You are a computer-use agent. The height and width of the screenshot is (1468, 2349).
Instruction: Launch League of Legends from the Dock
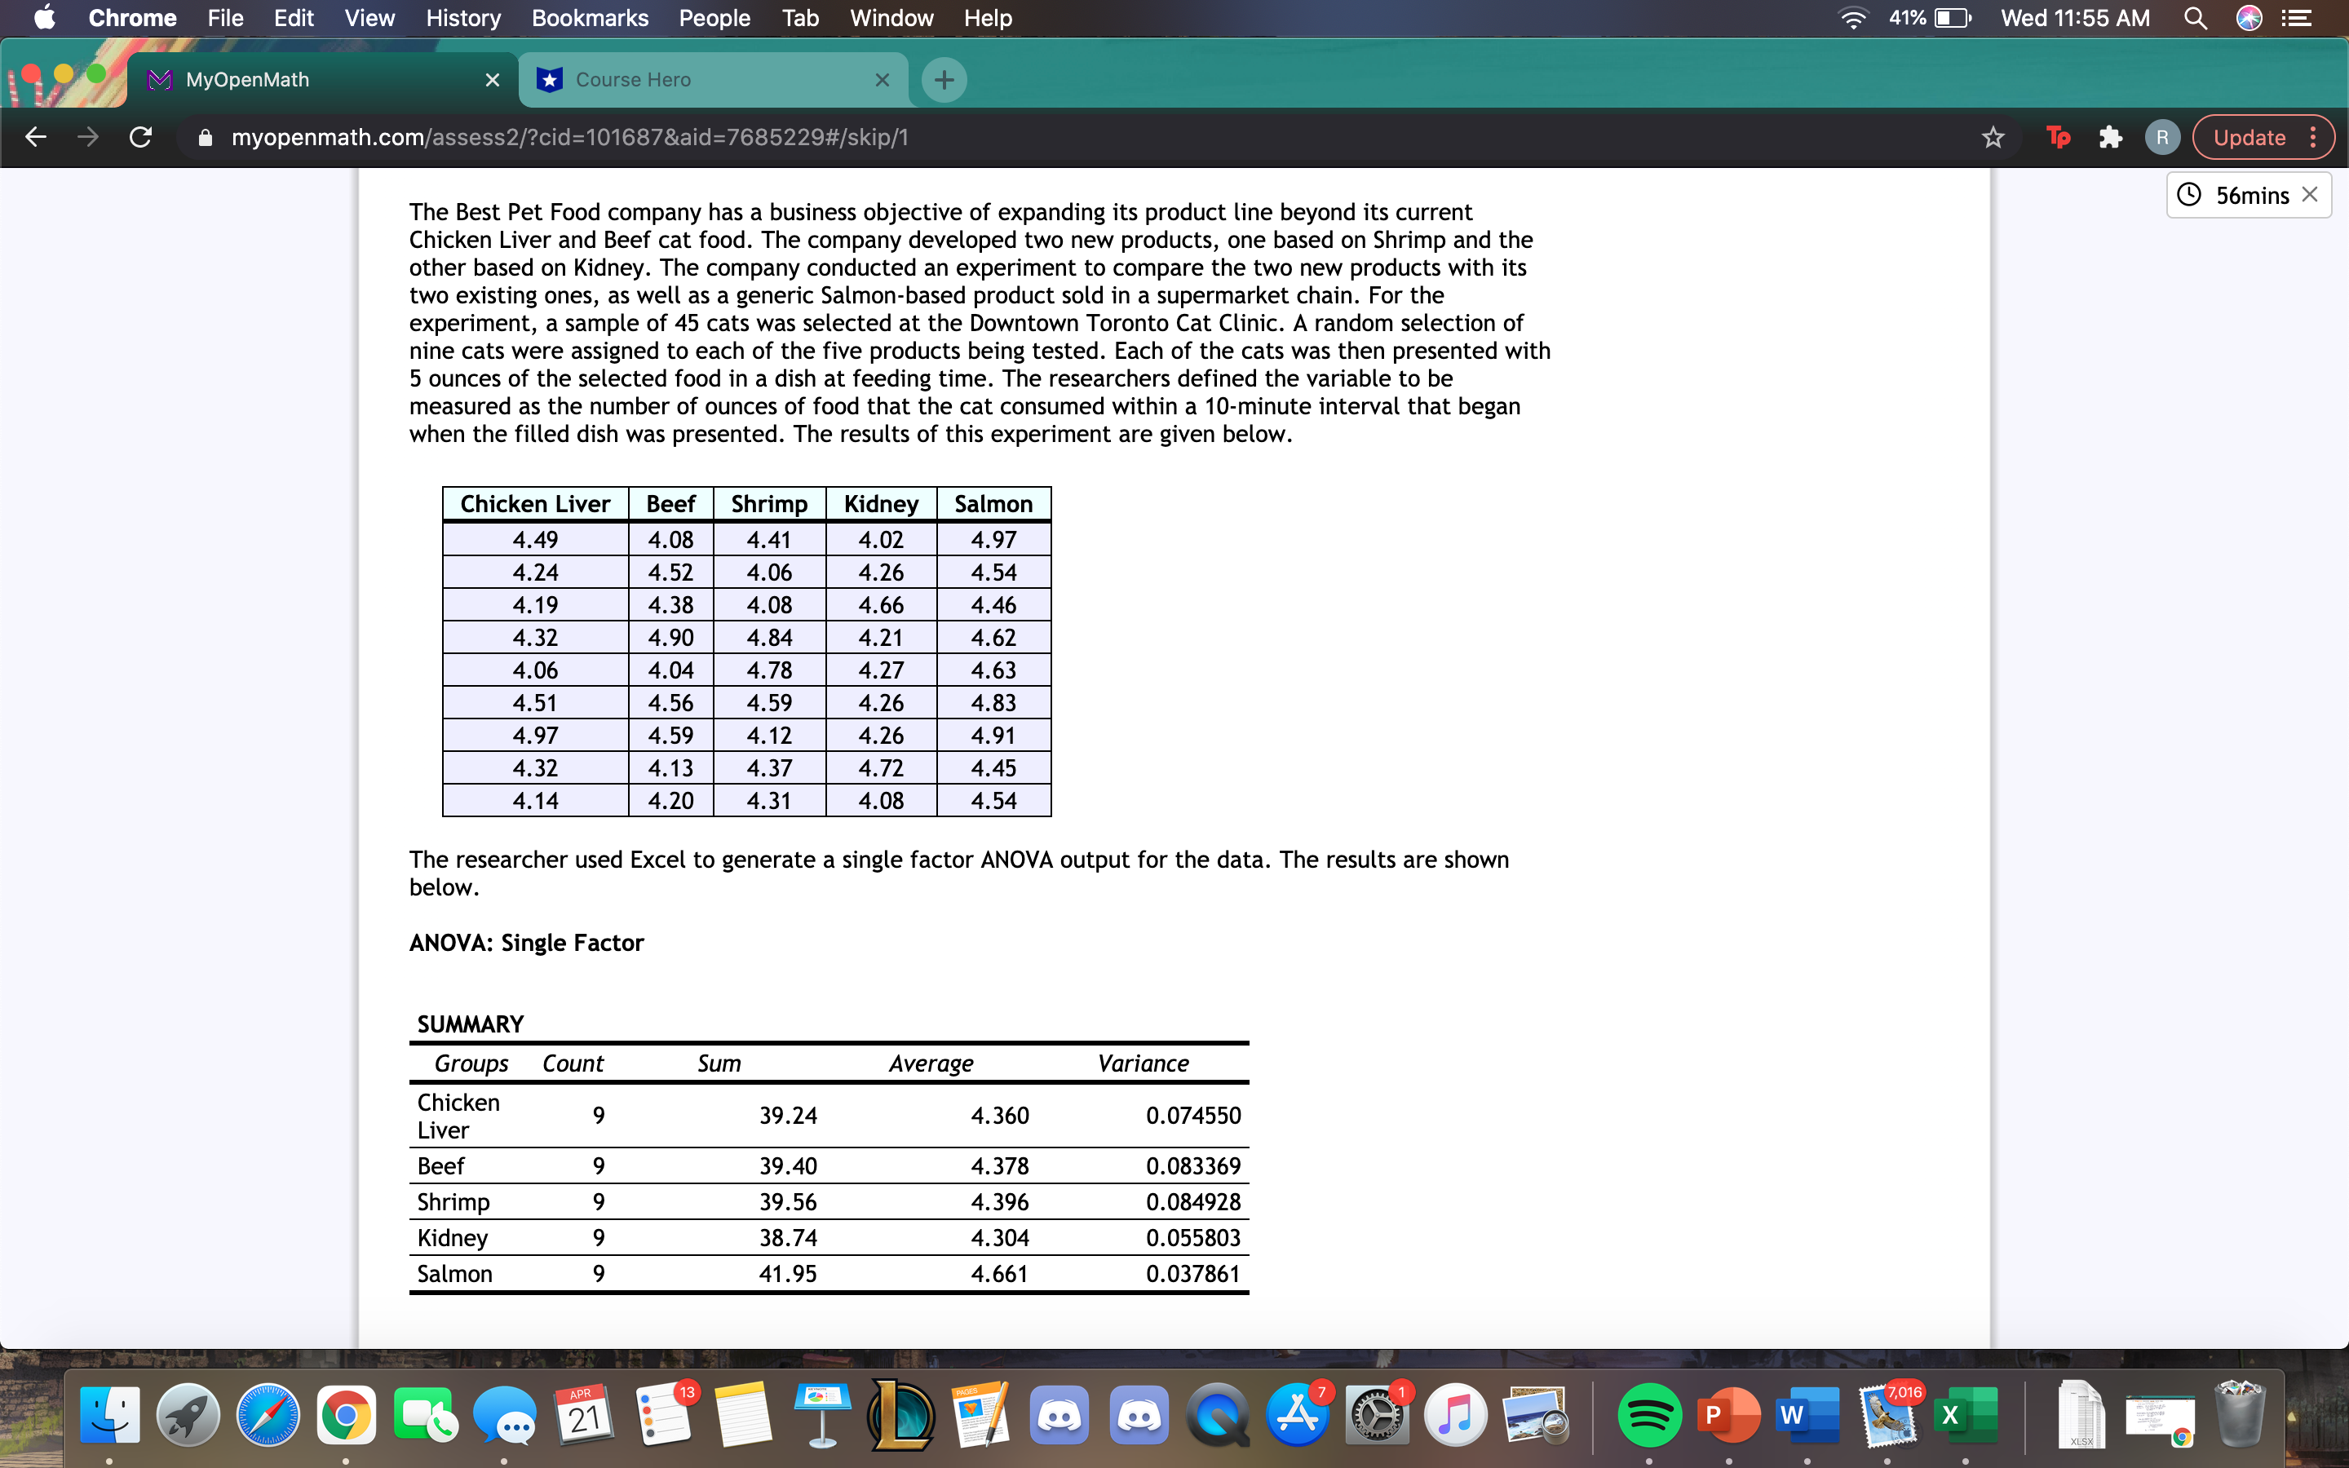[x=904, y=1416]
